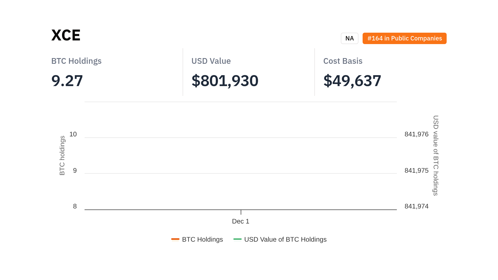Click the #164 in Public Companies badge
This screenshot has width=498, height=280.
point(404,38)
